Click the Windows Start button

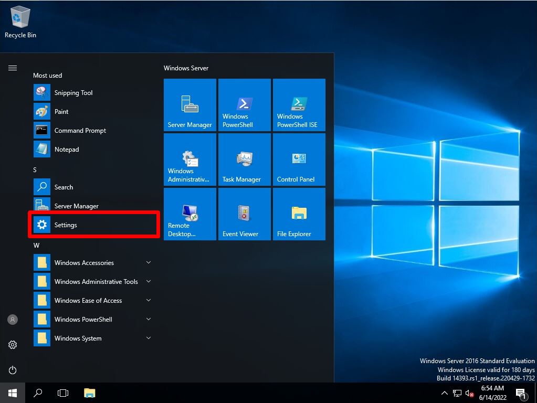pyautogui.click(x=12, y=393)
